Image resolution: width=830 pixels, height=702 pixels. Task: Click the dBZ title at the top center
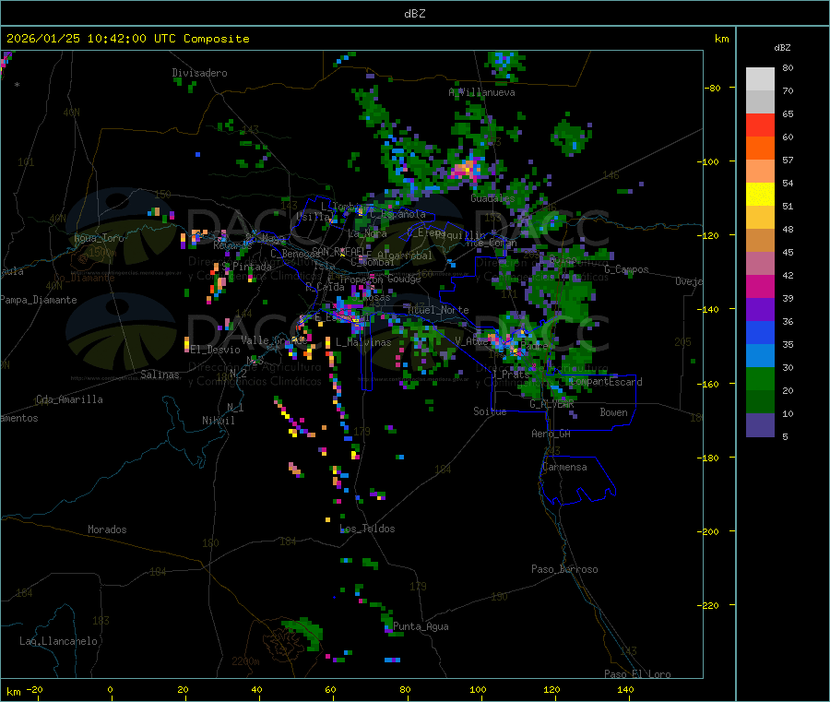[414, 14]
